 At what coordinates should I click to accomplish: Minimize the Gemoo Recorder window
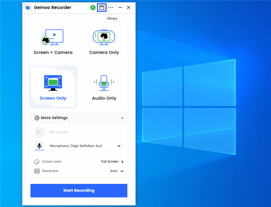[120, 7]
